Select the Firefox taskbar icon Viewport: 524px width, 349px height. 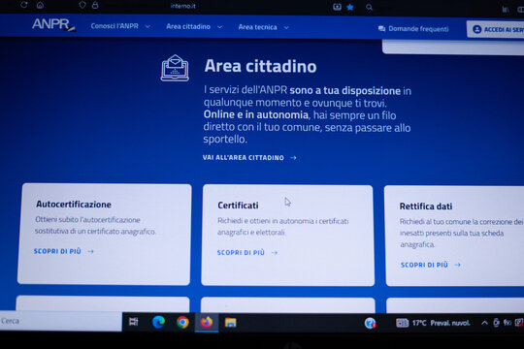207,323
